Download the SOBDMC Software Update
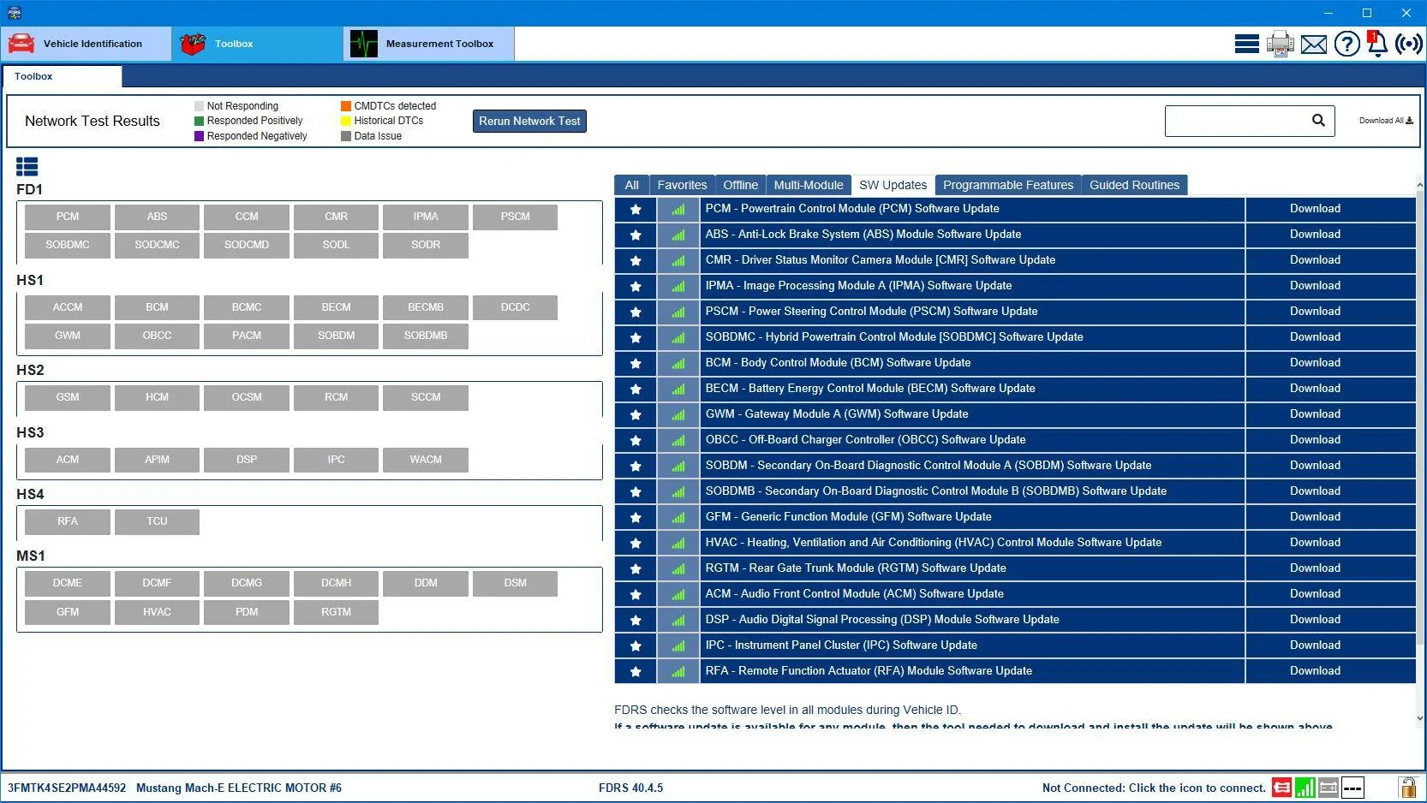 (x=1315, y=337)
